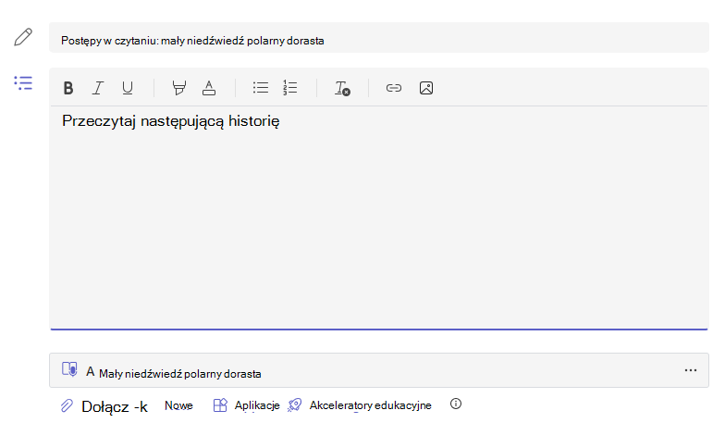
Task: Insert a hyperlink
Action: [x=394, y=88]
